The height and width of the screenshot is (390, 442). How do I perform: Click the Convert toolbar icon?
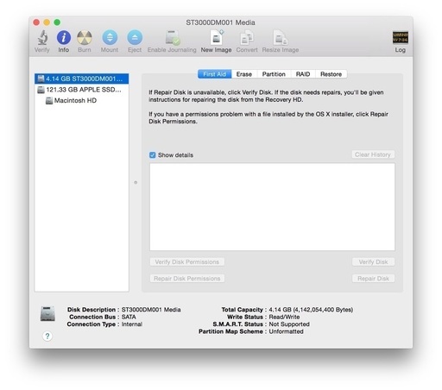click(x=247, y=38)
